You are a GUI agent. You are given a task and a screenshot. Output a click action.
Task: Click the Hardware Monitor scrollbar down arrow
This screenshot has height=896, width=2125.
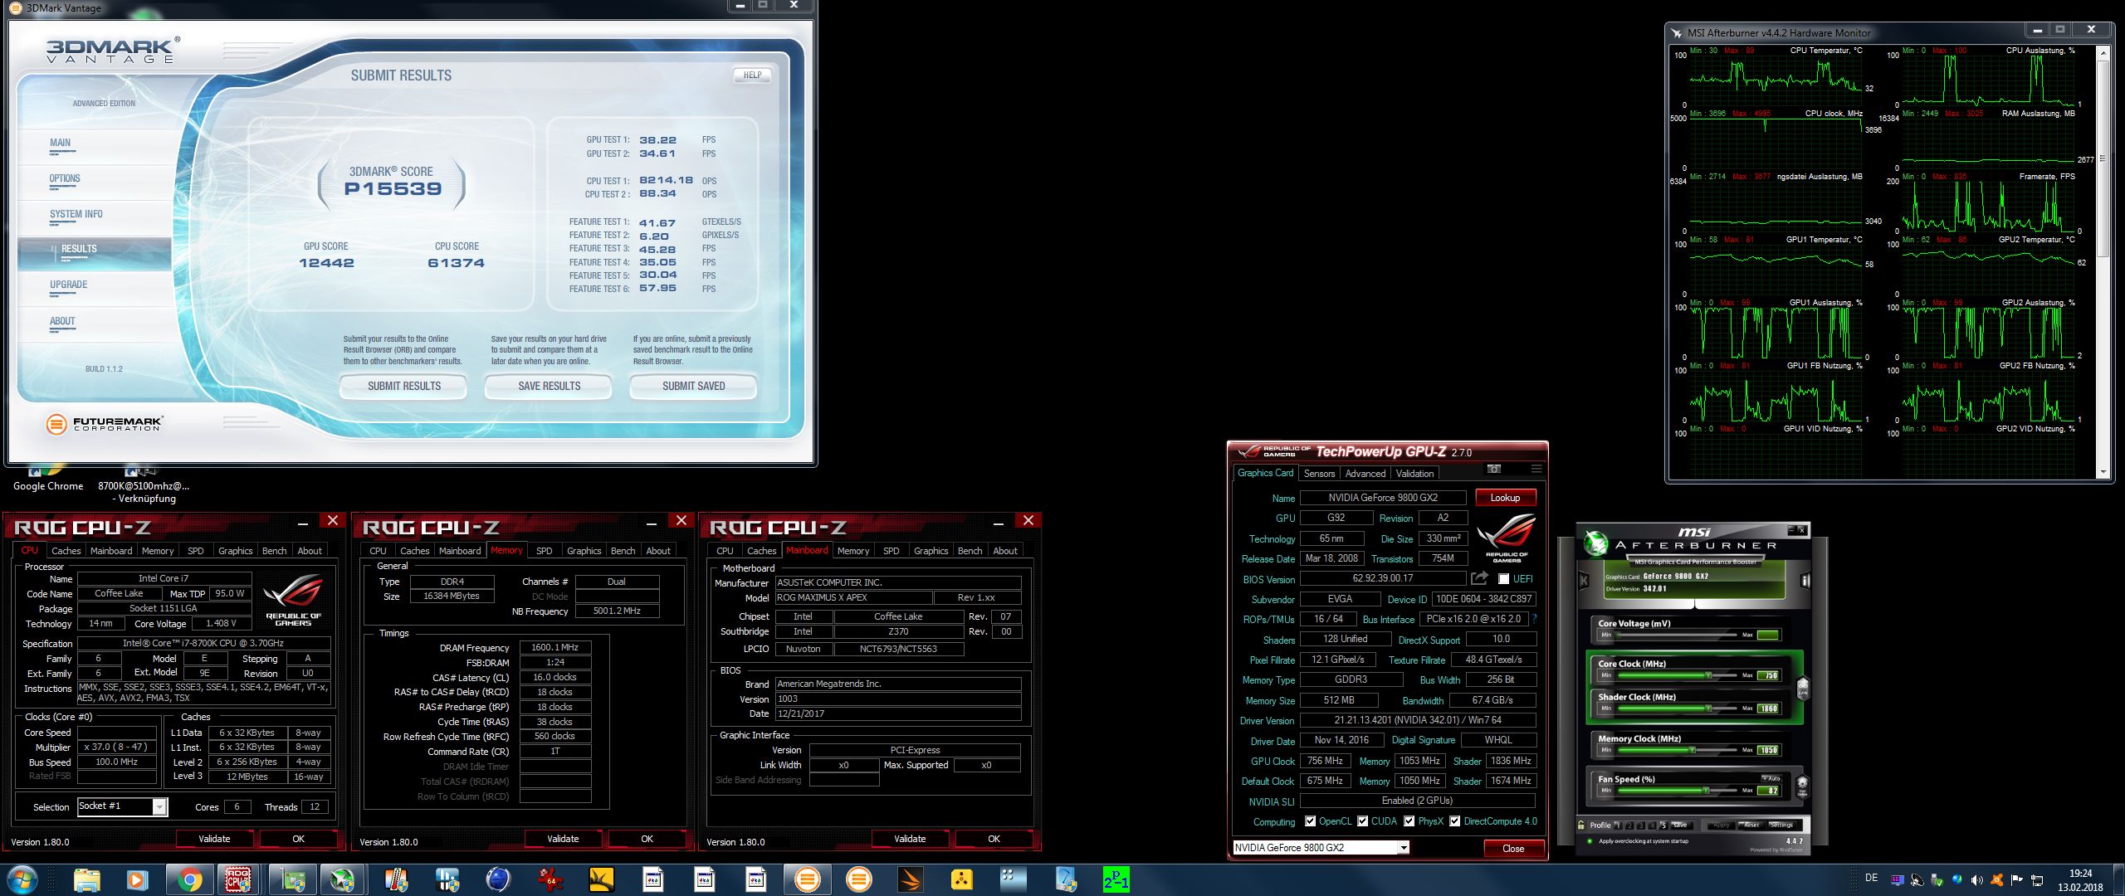[x=2103, y=473]
